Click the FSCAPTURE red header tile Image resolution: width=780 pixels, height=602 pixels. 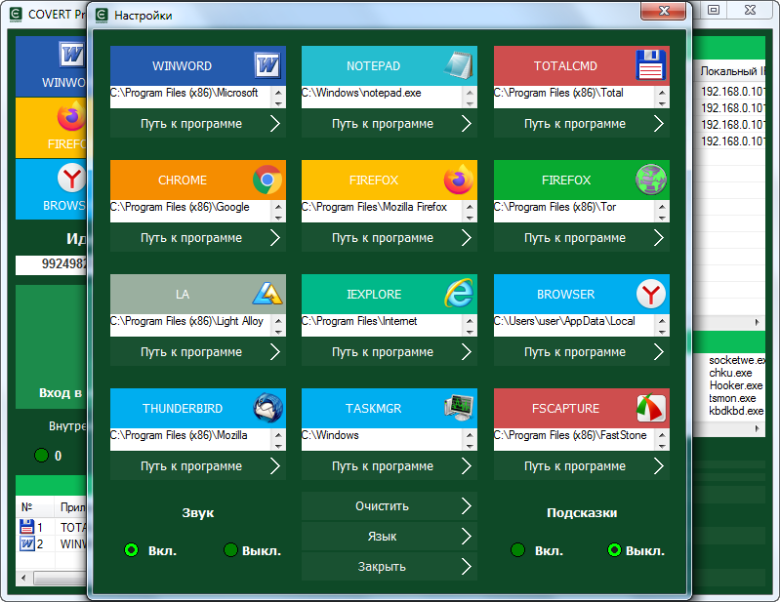[x=582, y=408]
